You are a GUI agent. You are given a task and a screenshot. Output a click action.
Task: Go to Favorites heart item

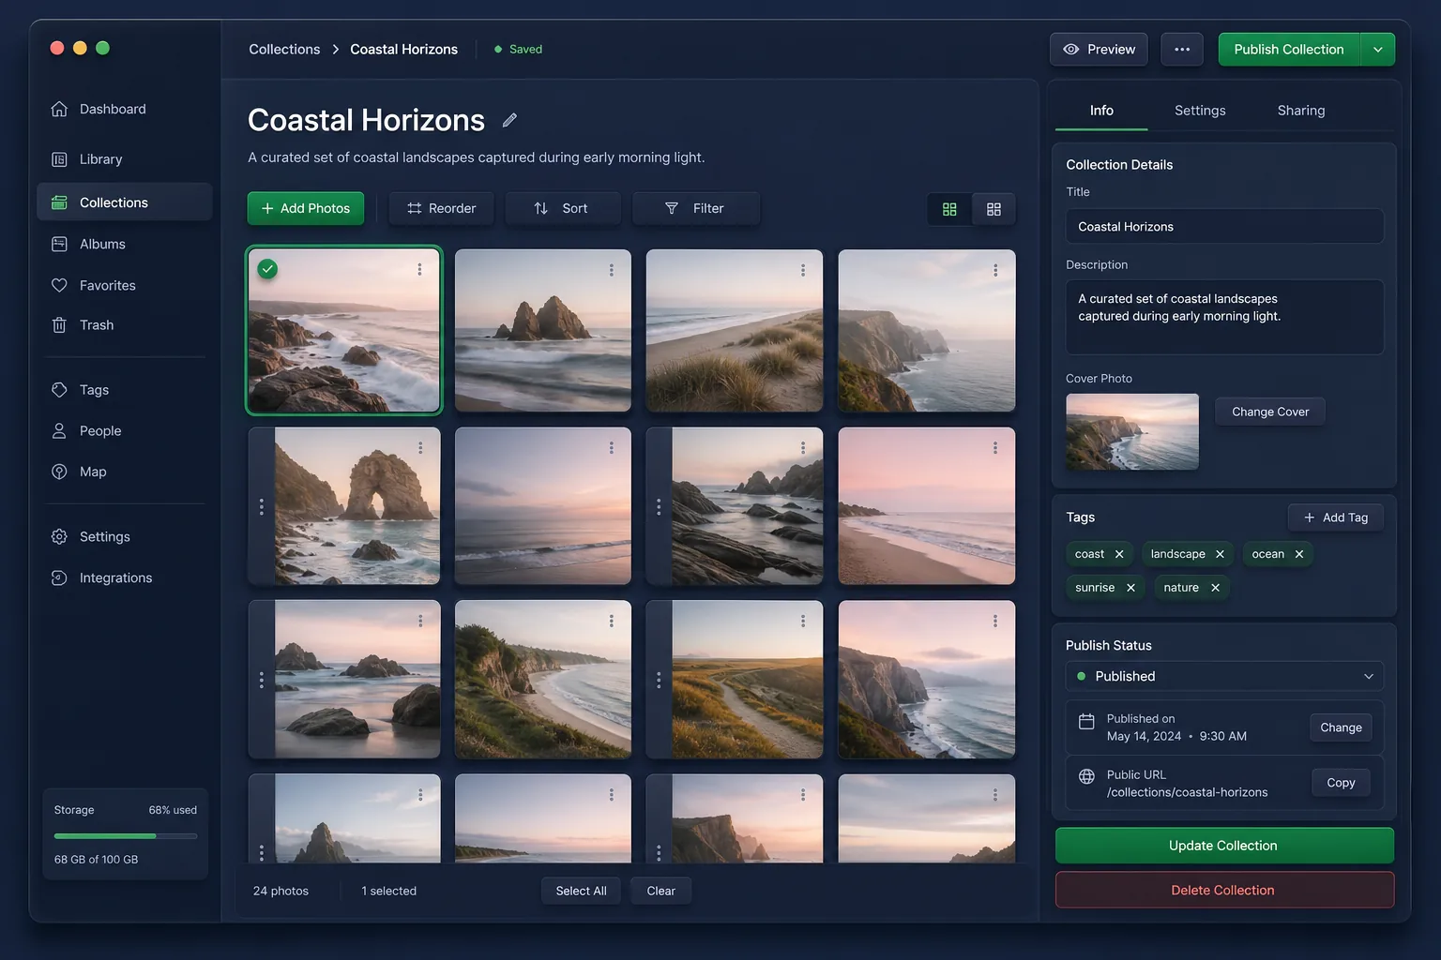tap(124, 285)
